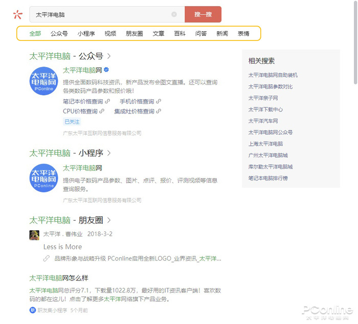Click link icon beside Less is More article
Screen dimensions: 358x324
[x=47, y=258]
